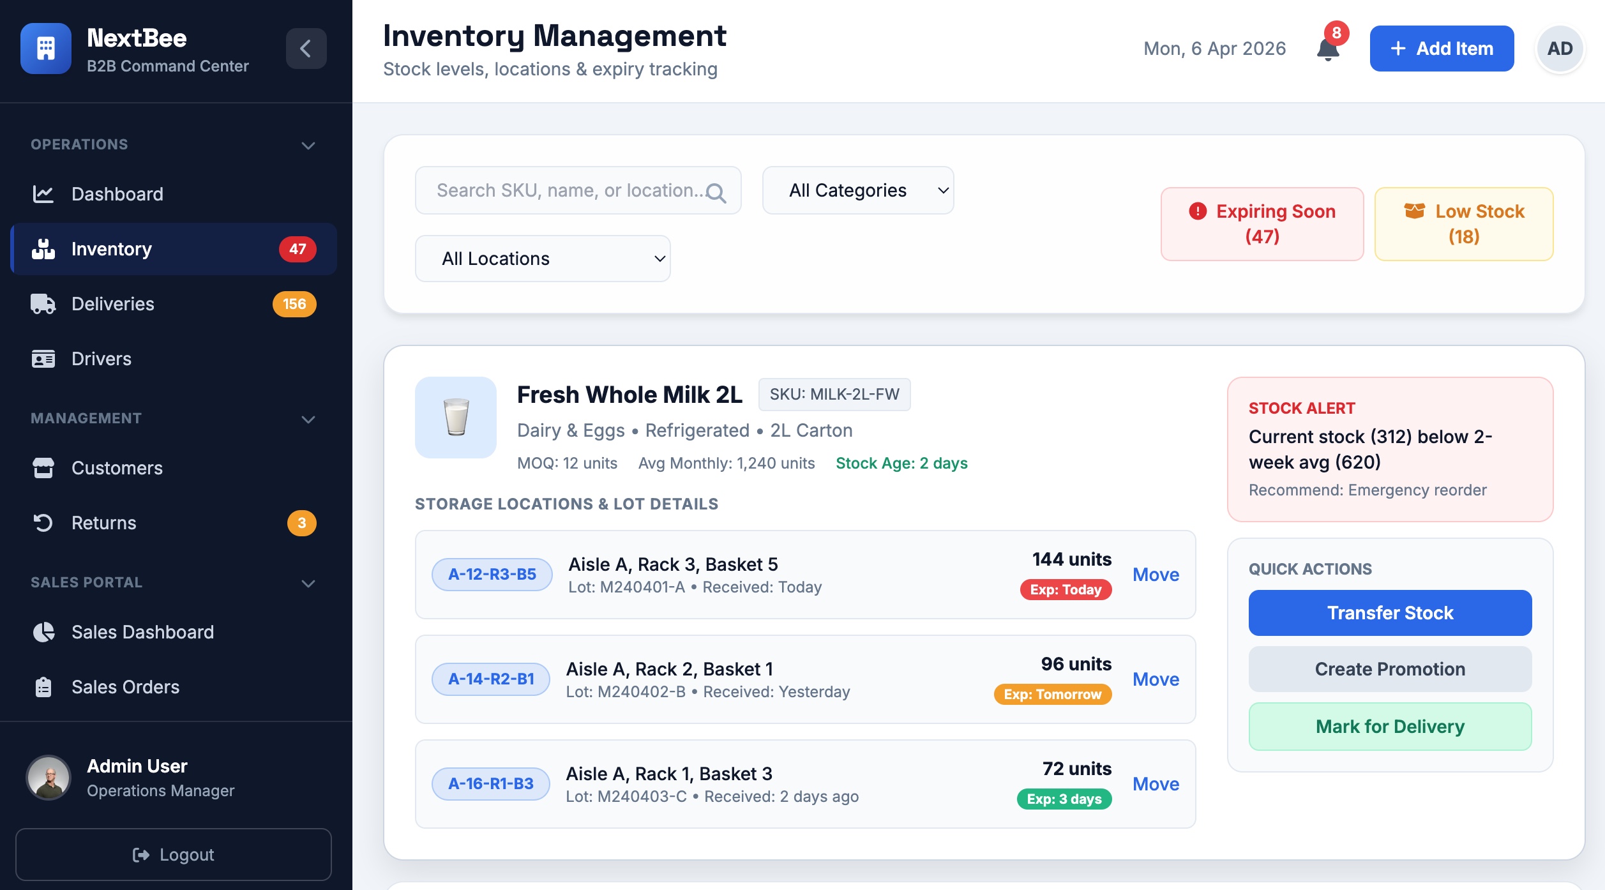Click the notification bell icon

pos(1328,49)
